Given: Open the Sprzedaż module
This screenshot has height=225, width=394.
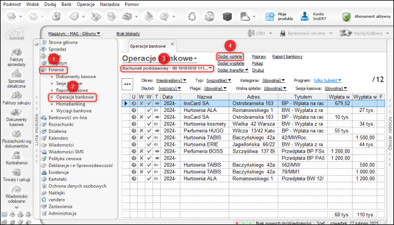Looking at the screenshot, I should 57,49.
